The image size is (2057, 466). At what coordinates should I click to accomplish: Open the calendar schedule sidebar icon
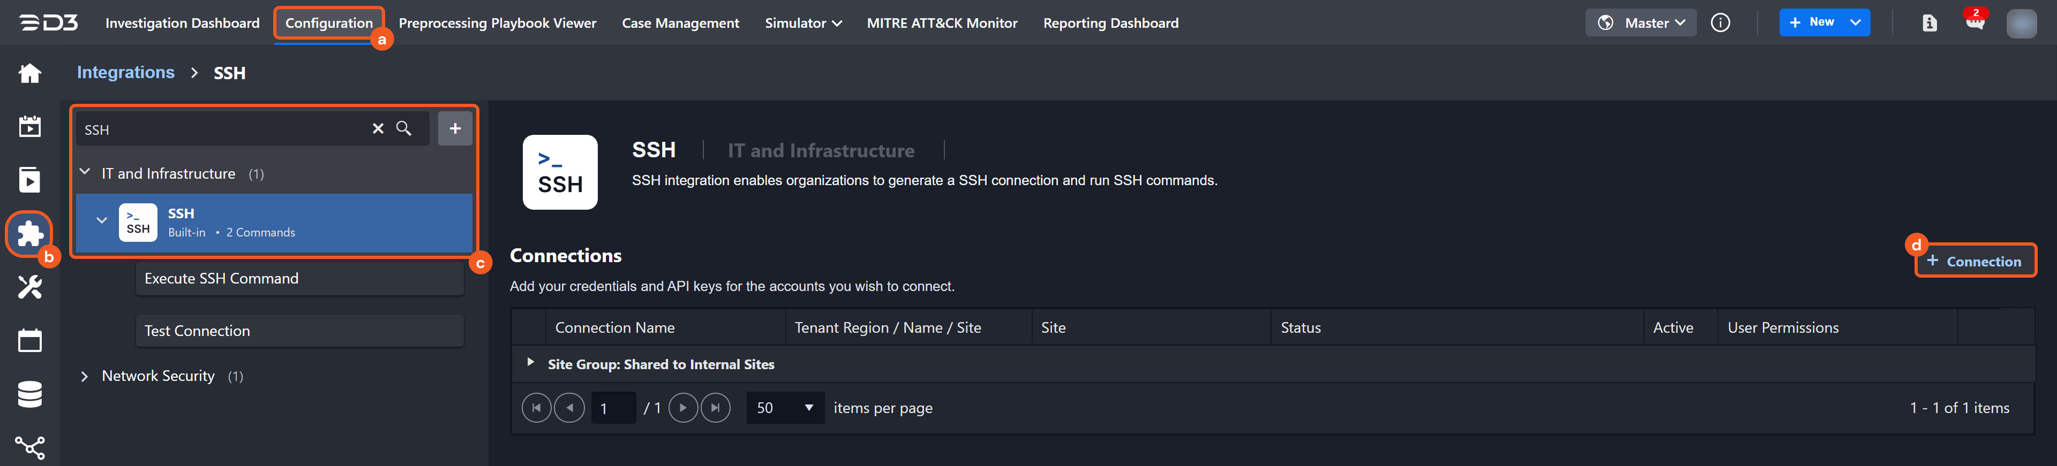tap(29, 341)
